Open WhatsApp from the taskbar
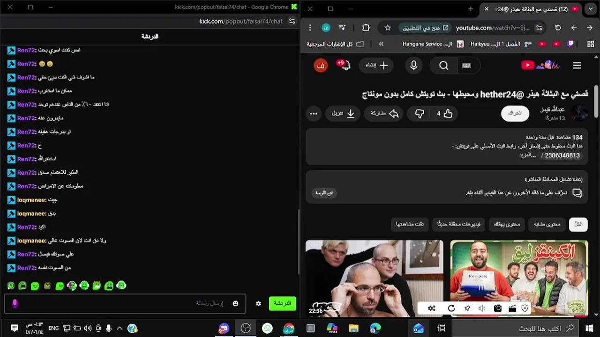This screenshot has height=337, width=600. pyautogui.click(x=267, y=328)
